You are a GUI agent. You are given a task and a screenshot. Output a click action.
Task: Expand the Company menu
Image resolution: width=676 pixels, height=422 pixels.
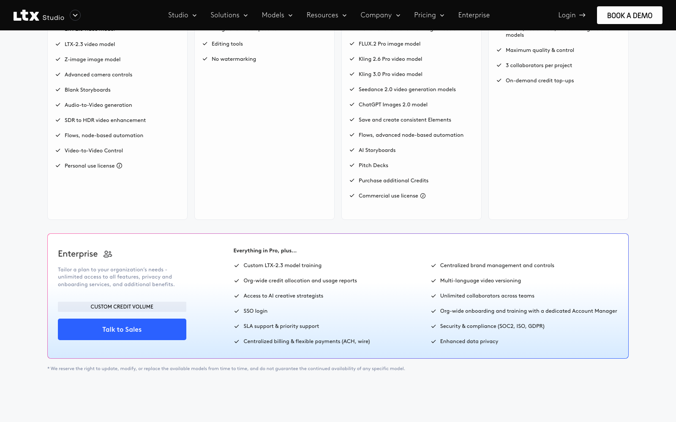tap(380, 15)
